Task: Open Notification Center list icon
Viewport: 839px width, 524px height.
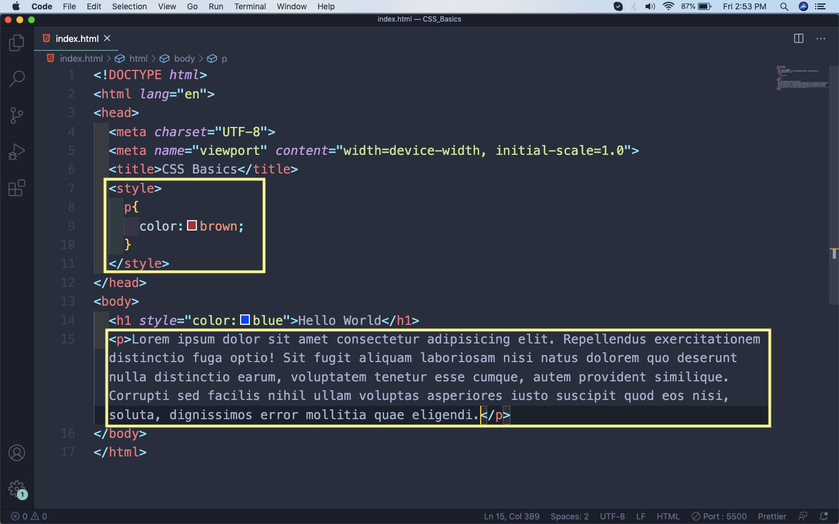Action: point(820,6)
